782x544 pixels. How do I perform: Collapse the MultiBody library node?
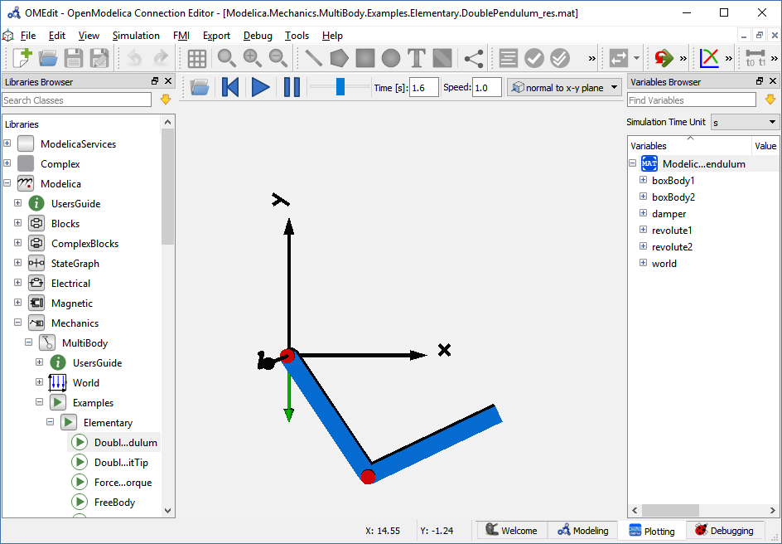click(x=28, y=342)
